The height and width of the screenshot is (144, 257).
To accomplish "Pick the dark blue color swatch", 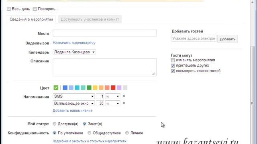I will click(65, 88).
